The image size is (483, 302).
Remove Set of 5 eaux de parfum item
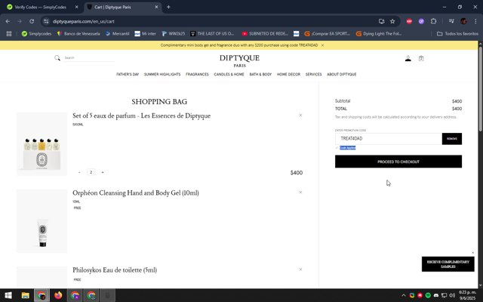tap(300, 116)
